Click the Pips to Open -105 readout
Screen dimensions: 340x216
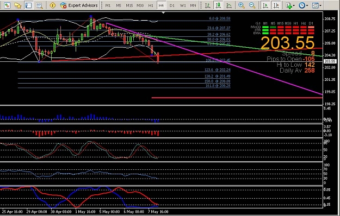(x=290, y=59)
